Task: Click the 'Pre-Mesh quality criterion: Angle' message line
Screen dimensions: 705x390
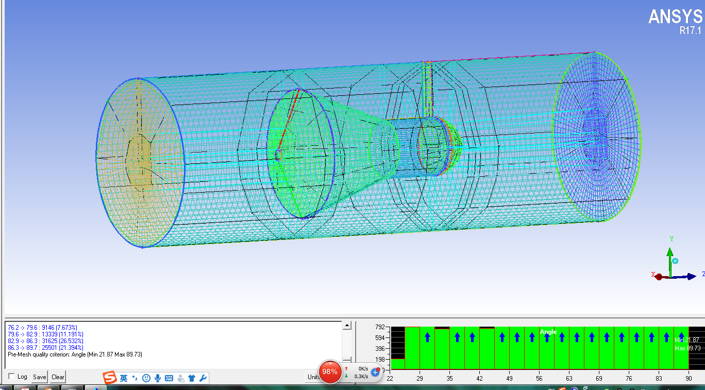Action: (x=75, y=354)
